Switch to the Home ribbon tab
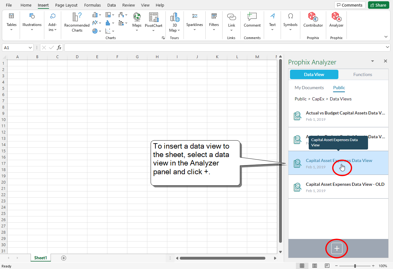The width and height of the screenshot is (393, 269). click(x=26, y=5)
